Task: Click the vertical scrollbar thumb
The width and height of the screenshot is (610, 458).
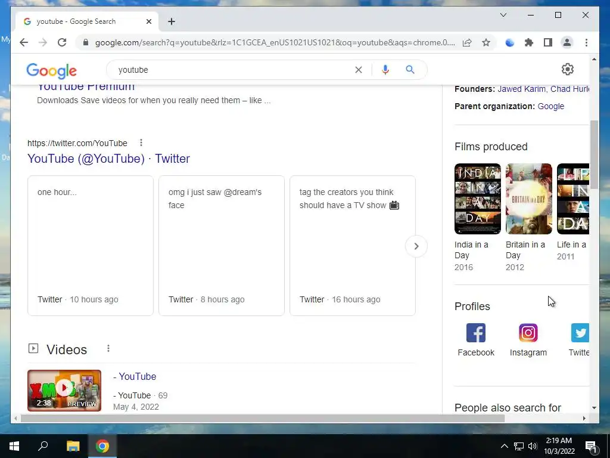Action: [594, 154]
